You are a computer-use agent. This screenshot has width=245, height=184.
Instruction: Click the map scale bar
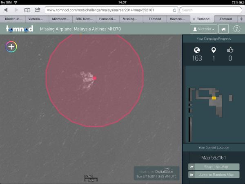(91, 178)
